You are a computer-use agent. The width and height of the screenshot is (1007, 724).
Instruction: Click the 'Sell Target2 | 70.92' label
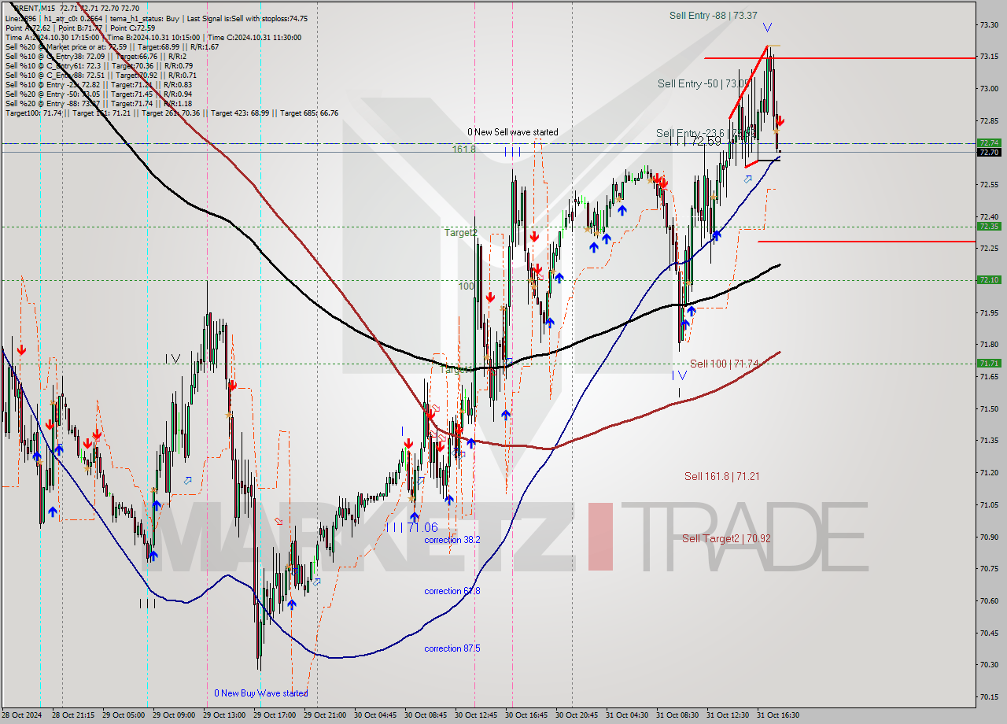726,538
